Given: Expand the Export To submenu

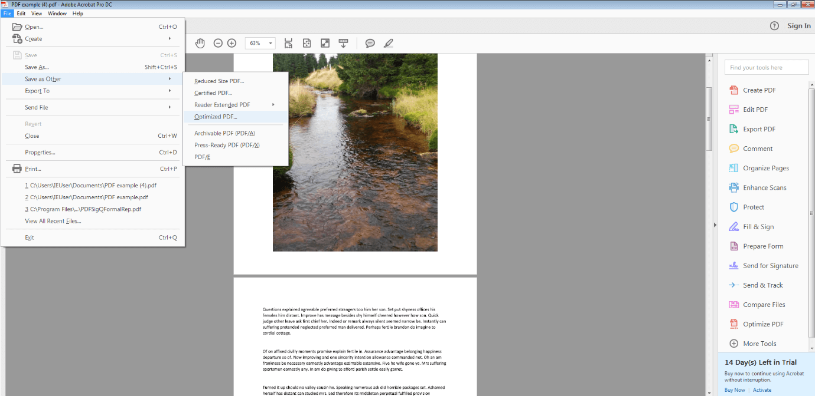Looking at the screenshot, I should pos(93,91).
